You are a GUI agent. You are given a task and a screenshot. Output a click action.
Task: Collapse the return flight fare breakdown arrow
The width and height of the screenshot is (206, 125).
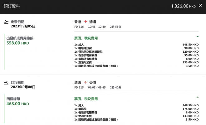(197, 97)
